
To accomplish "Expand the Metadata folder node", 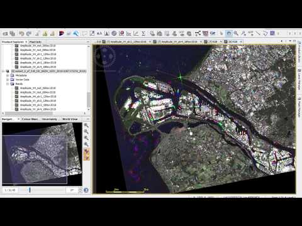I will point(8,75).
